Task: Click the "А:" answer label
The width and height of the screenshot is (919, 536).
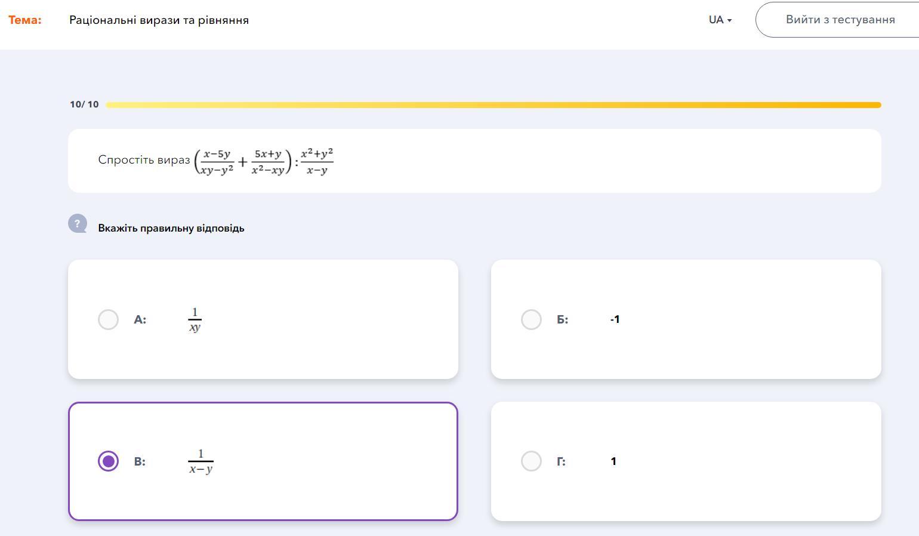Action: pos(140,319)
